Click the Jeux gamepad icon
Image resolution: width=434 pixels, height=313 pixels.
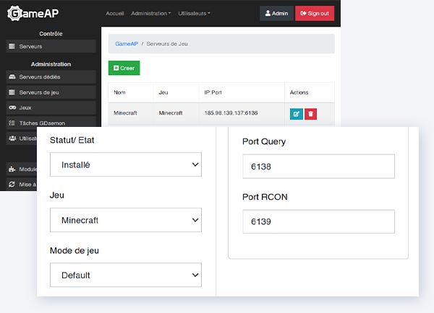12,107
